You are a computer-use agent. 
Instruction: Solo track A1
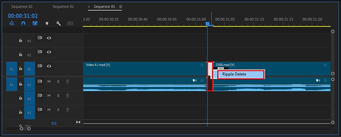point(58,82)
